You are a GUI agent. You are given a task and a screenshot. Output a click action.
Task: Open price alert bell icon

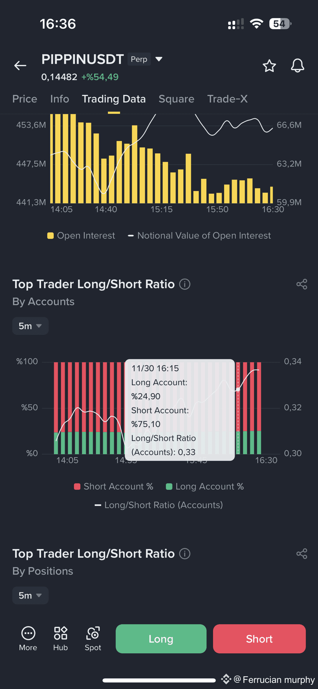[297, 66]
